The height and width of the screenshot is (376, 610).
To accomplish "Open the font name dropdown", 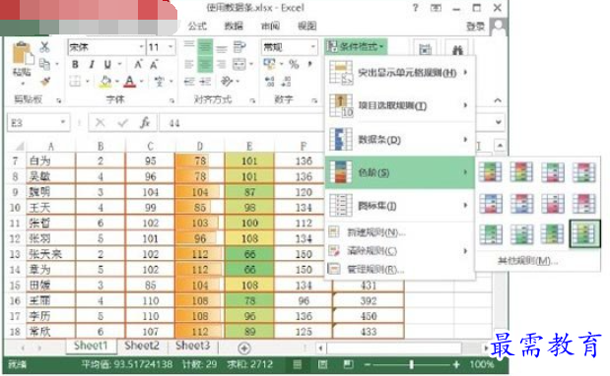I will 141,47.
